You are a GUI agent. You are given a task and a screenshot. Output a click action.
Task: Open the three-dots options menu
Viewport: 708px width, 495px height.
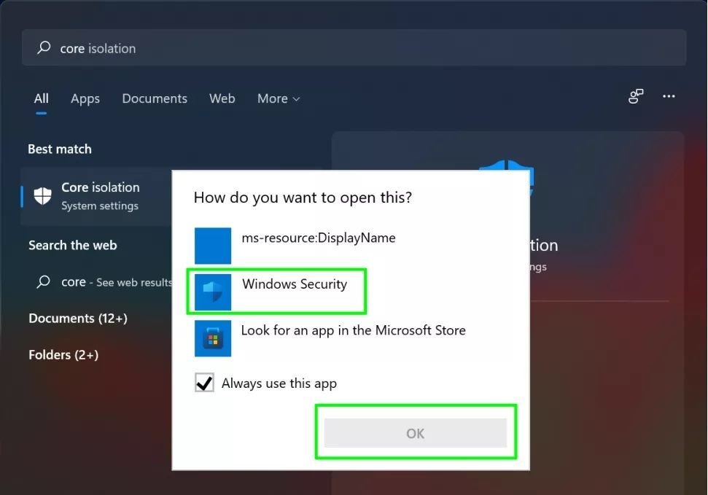coord(669,96)
